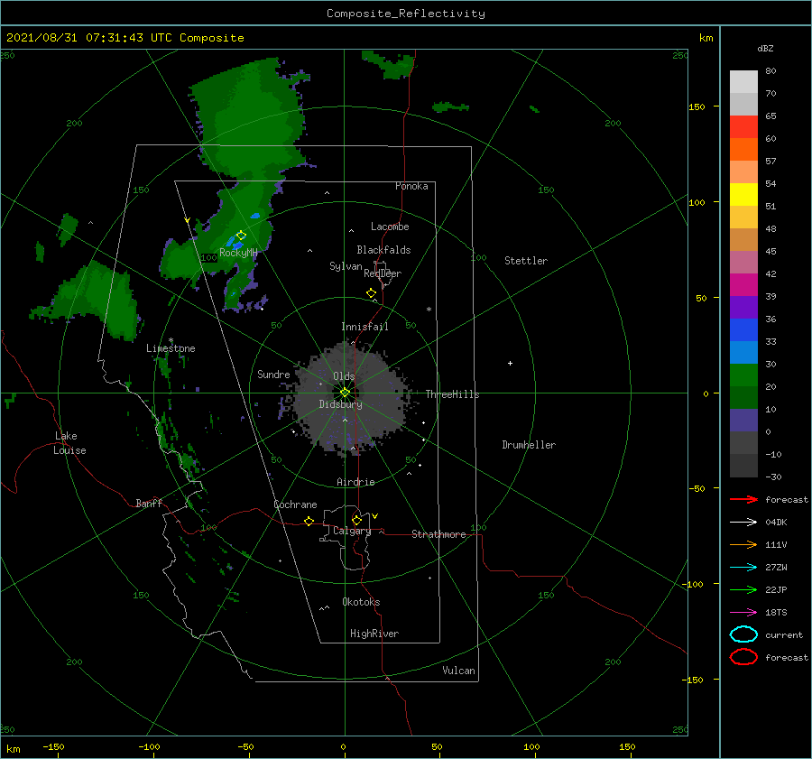Click the yellow diamond marker below RedDeer
The width and height of the screenshot is (812, 759).
click(371, 293)
